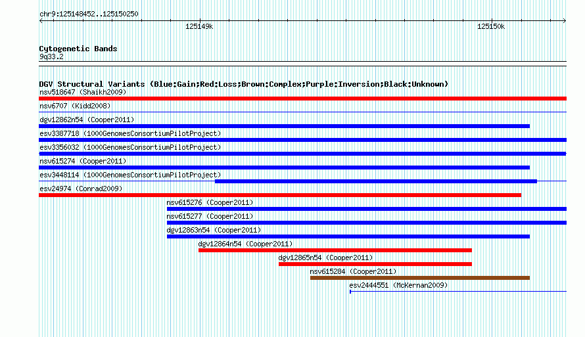
Task: Select the 9q33.2 band label
Action: (x=51, y=56)
